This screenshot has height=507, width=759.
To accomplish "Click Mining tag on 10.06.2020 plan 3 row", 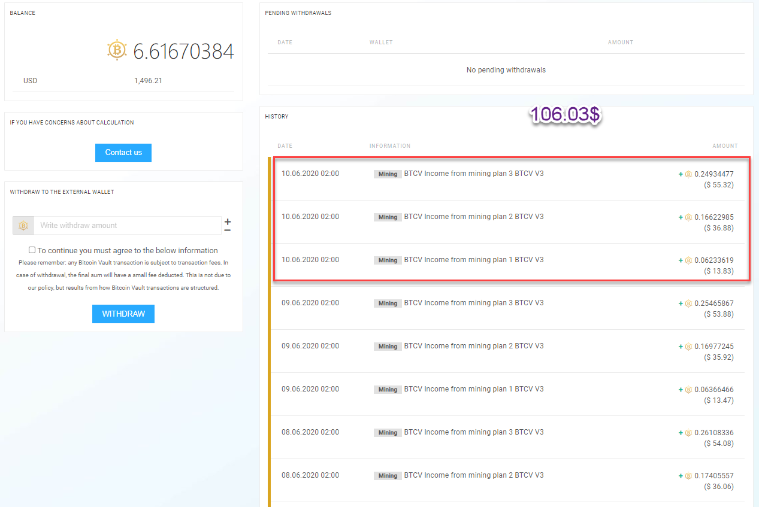I will click(x=388, y=174).
